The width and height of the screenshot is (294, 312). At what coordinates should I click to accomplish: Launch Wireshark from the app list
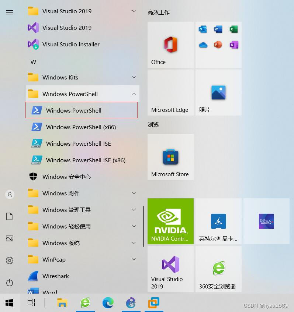point(83,276)
